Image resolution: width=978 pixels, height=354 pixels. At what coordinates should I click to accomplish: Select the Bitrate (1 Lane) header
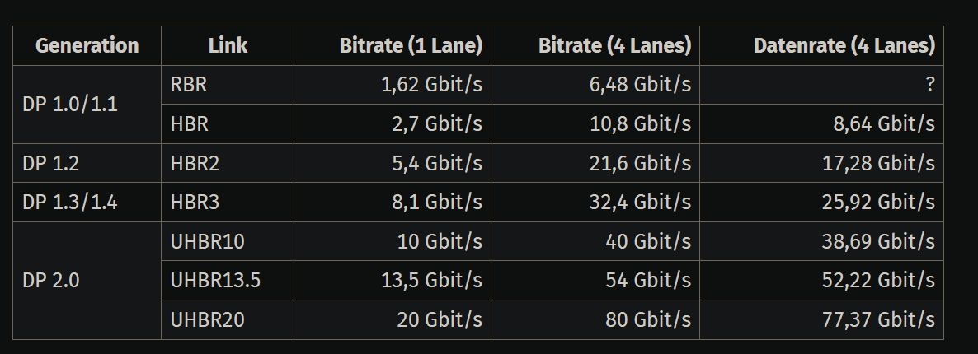tap(410, 46)
